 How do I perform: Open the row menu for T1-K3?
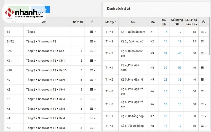pyautogui.click(x=204, y=53)
